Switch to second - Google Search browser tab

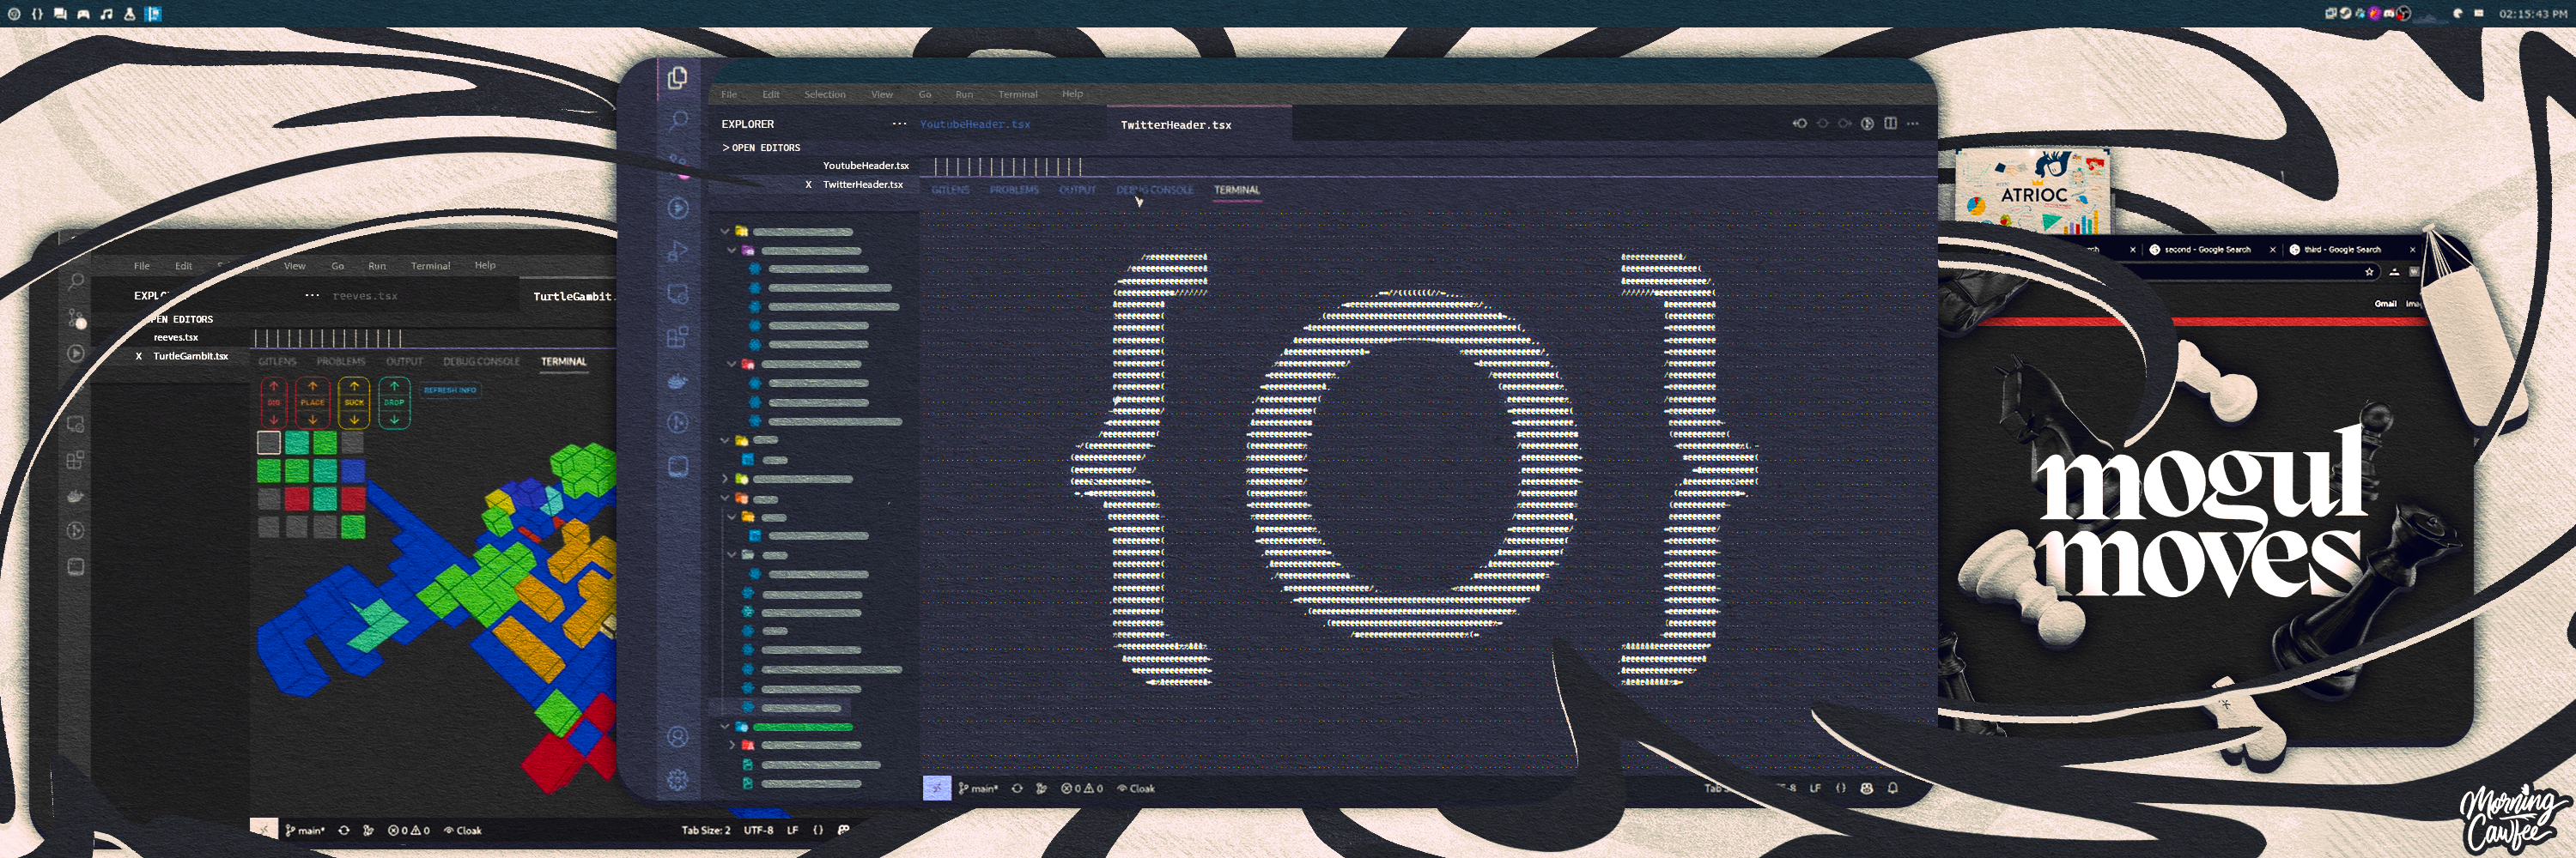[x=2207, y=250]
